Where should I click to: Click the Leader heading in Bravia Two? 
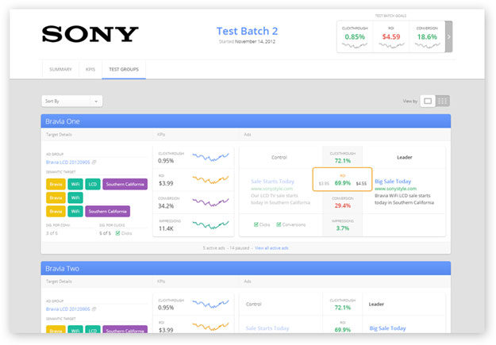pos(376,305)
